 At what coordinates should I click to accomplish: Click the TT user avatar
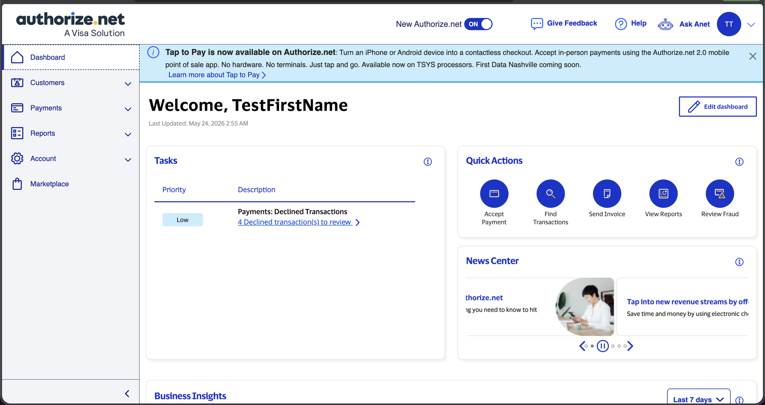pos(729,24)
